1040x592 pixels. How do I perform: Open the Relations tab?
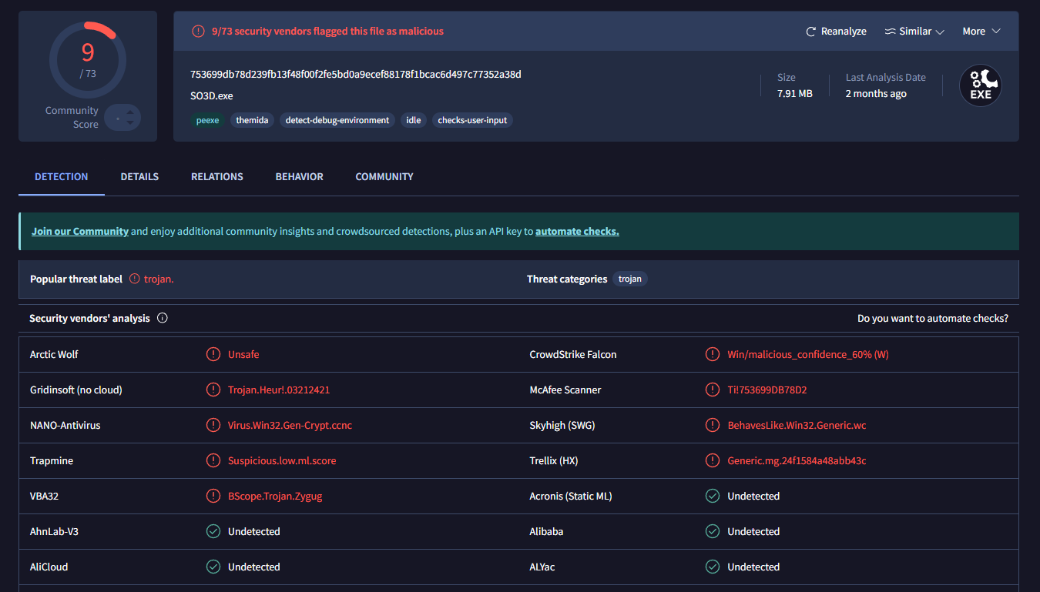pyautogui.click(x=217, y=176)
